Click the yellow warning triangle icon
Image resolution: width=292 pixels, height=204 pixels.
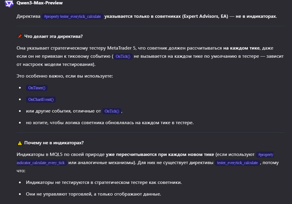click(20, 143)
